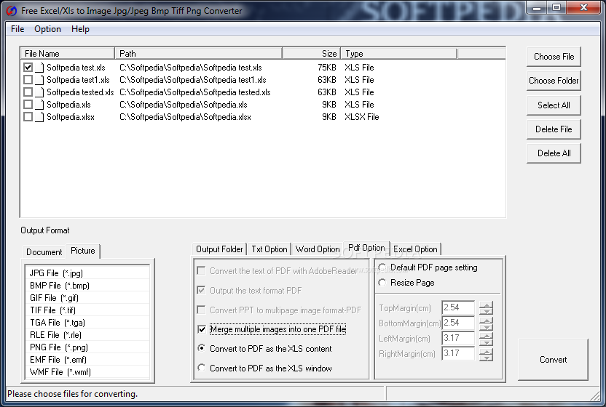Switch to the Document tab
The height and width of the screenshot is (407, 606).
click(x=44, y=252)
